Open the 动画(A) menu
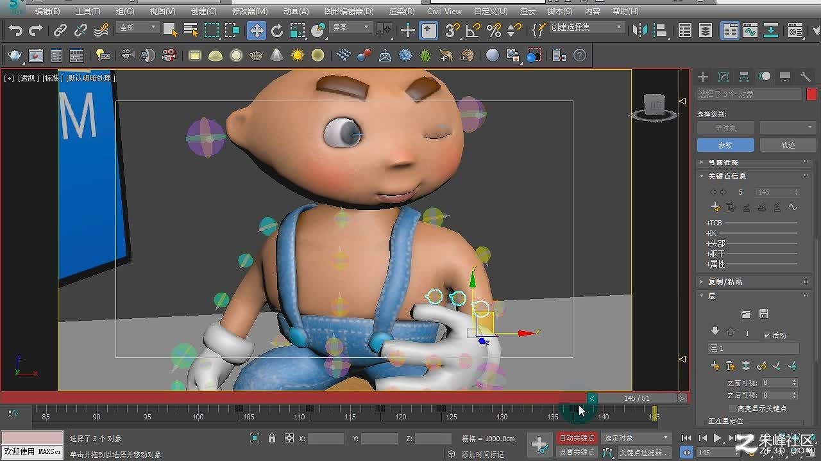 pyautogui.click(x=296, y=12)
